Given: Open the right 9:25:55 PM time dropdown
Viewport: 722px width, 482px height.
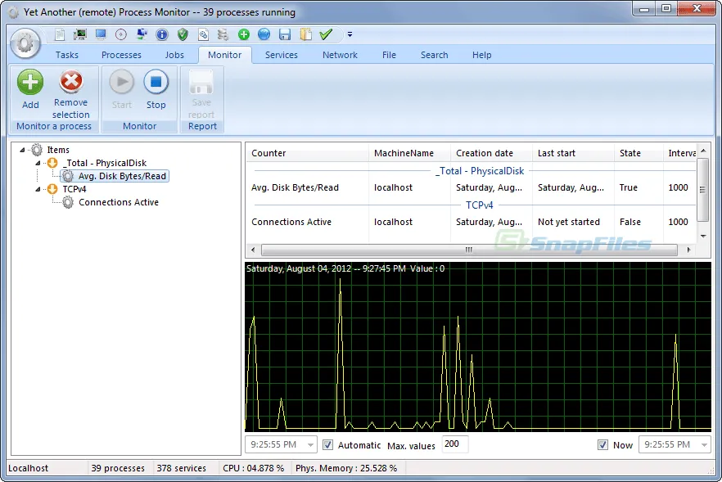Looking at the screenshot, I should [704, 444].
